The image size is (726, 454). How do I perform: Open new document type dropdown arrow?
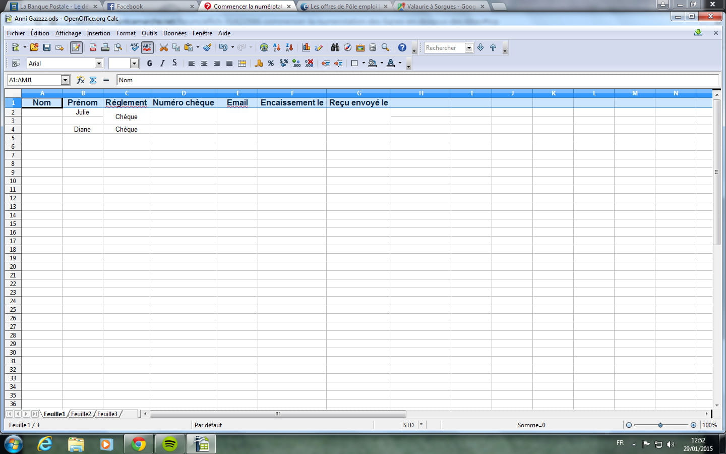click(25, 47)
